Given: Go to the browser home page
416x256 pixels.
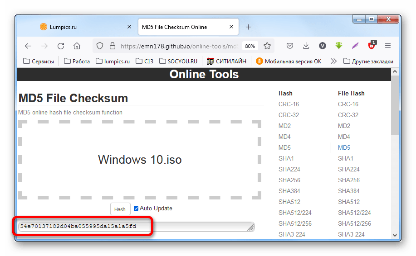Looking at the screenshot, I should [77, 46].
